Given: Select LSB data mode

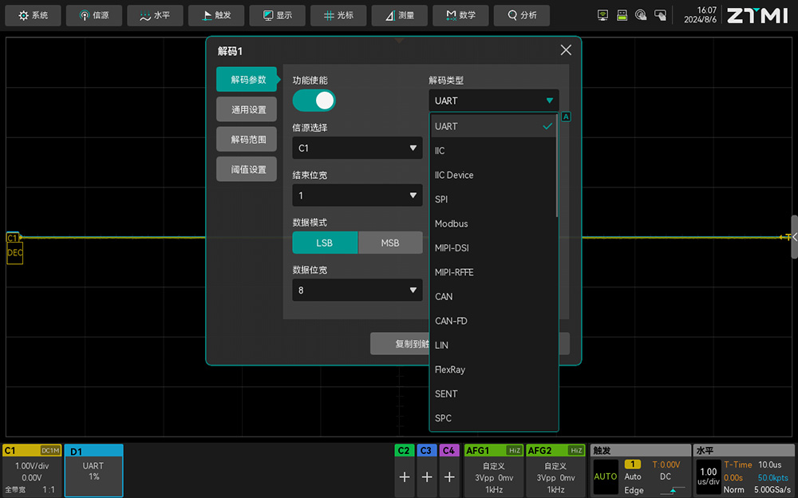Looking at the screenshot, I should tap(325, 243).
